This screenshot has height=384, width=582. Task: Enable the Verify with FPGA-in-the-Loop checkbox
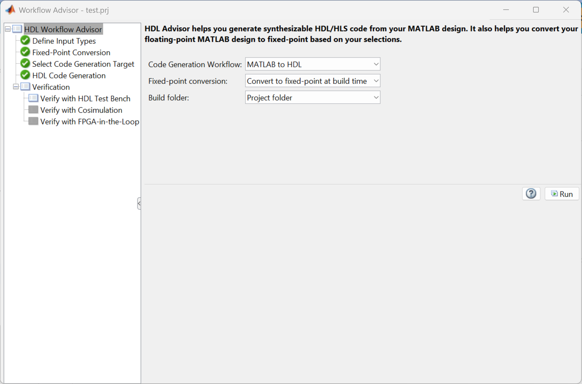(x=33, y=121)
